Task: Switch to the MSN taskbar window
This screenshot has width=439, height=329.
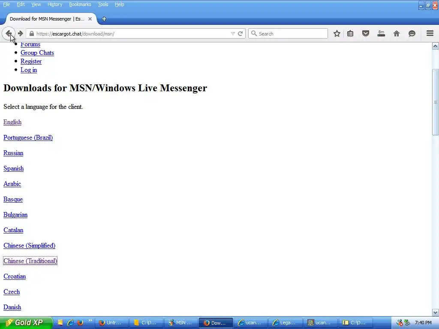Action: coord(181,323)
